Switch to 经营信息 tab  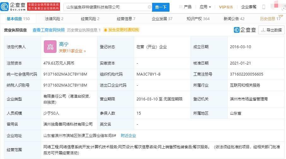[x=126, y=19]
